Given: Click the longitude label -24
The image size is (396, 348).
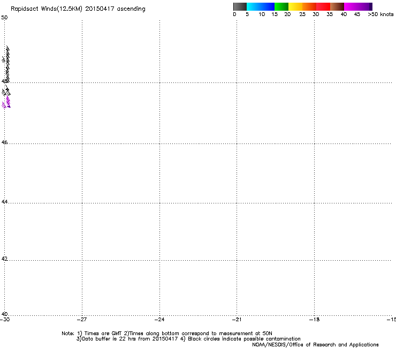Looking at the screenshot, I should pos(159,320).
